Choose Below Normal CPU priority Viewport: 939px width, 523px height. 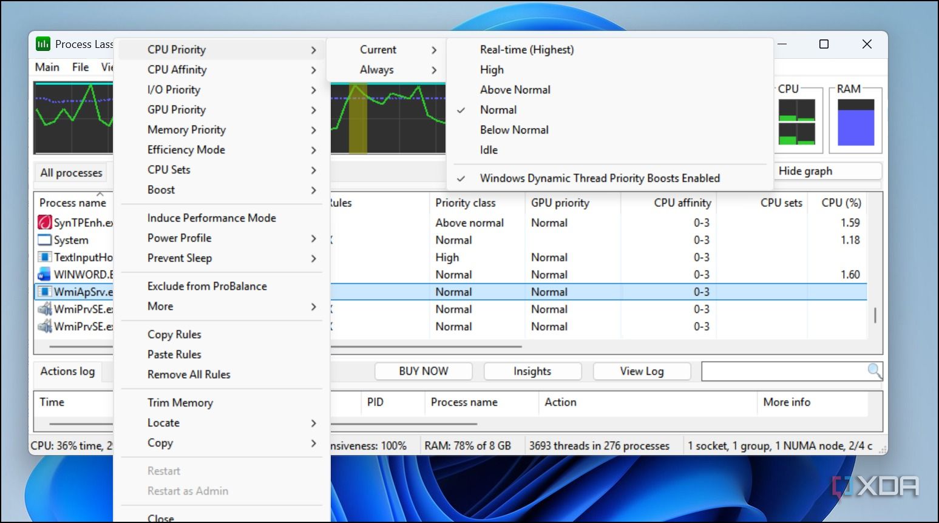(610, 130)
